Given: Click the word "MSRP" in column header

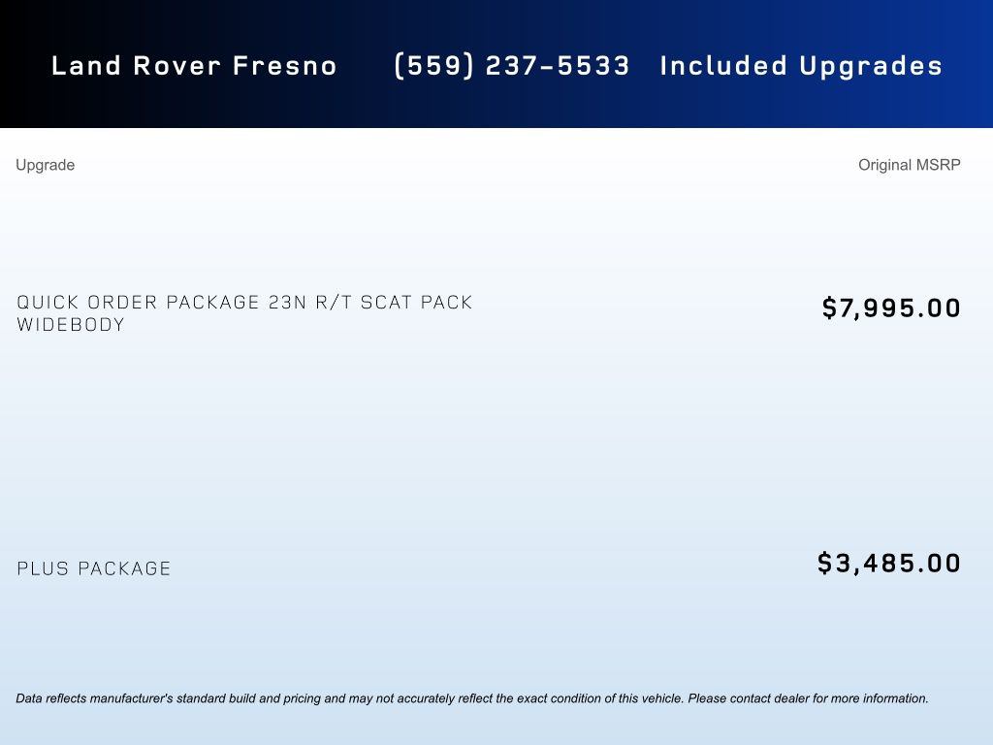Looking at the screenshot, I should click(x=939, y=165).
